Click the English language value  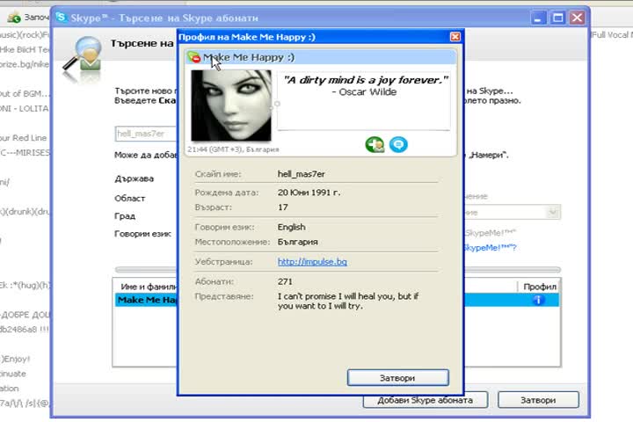tap(292, 227)
